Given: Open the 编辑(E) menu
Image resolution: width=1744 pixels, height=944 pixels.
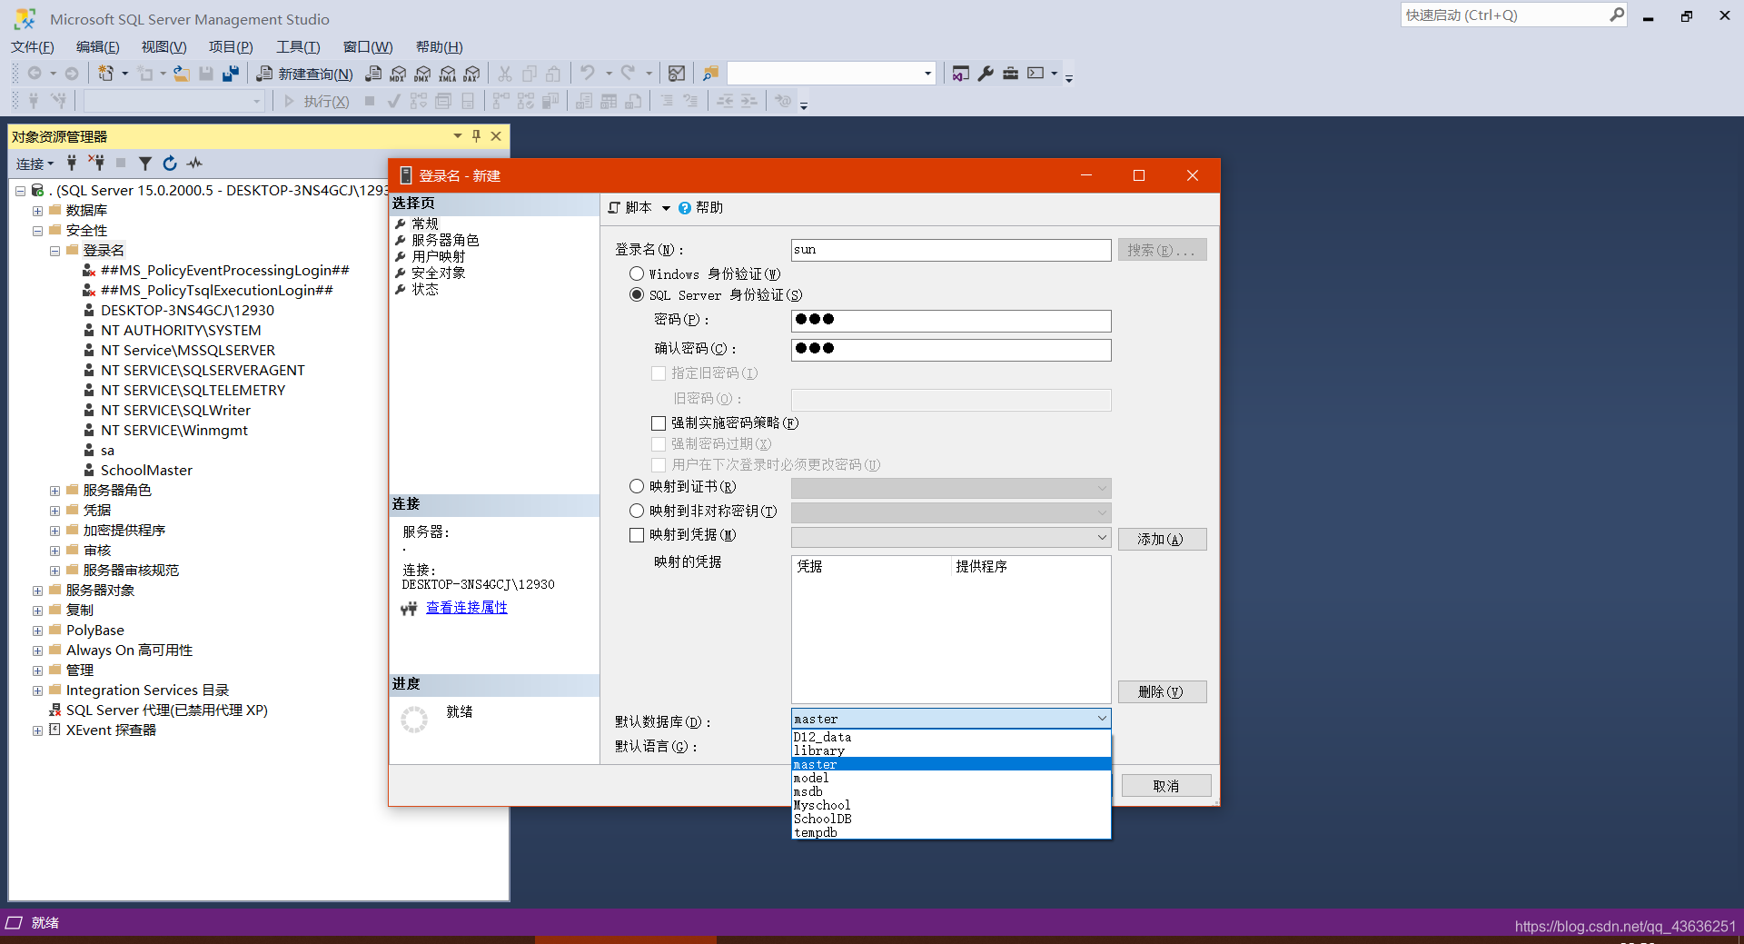Looking at the screenshot, I should (x=97, y=47).
